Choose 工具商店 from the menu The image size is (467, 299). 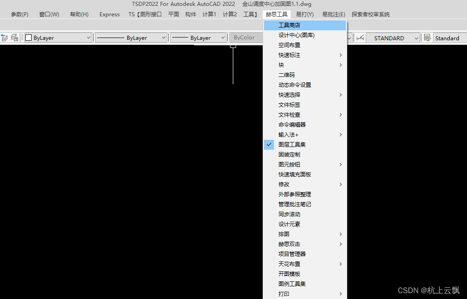pos(305,25)
